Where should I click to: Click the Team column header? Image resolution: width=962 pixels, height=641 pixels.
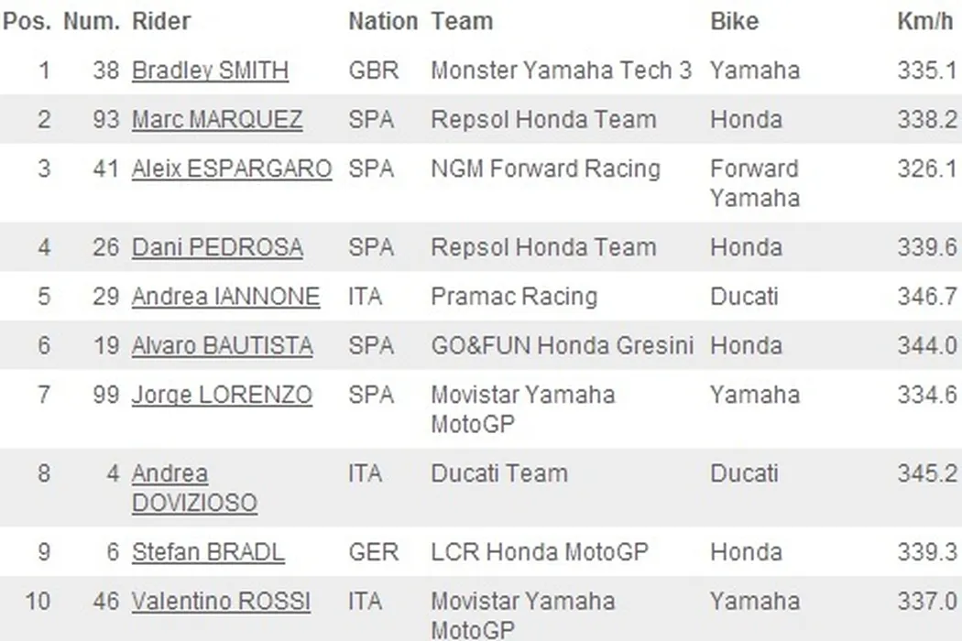tap(462, 21)
